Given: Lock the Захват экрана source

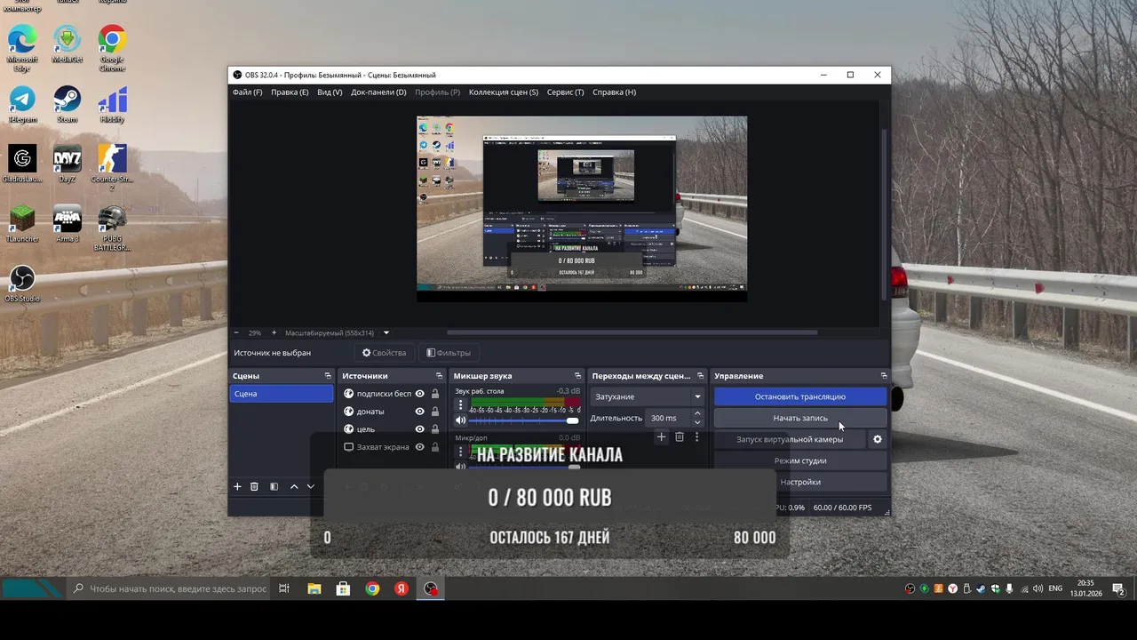Looking at the screenshot, I should click(x=435, y=447).
